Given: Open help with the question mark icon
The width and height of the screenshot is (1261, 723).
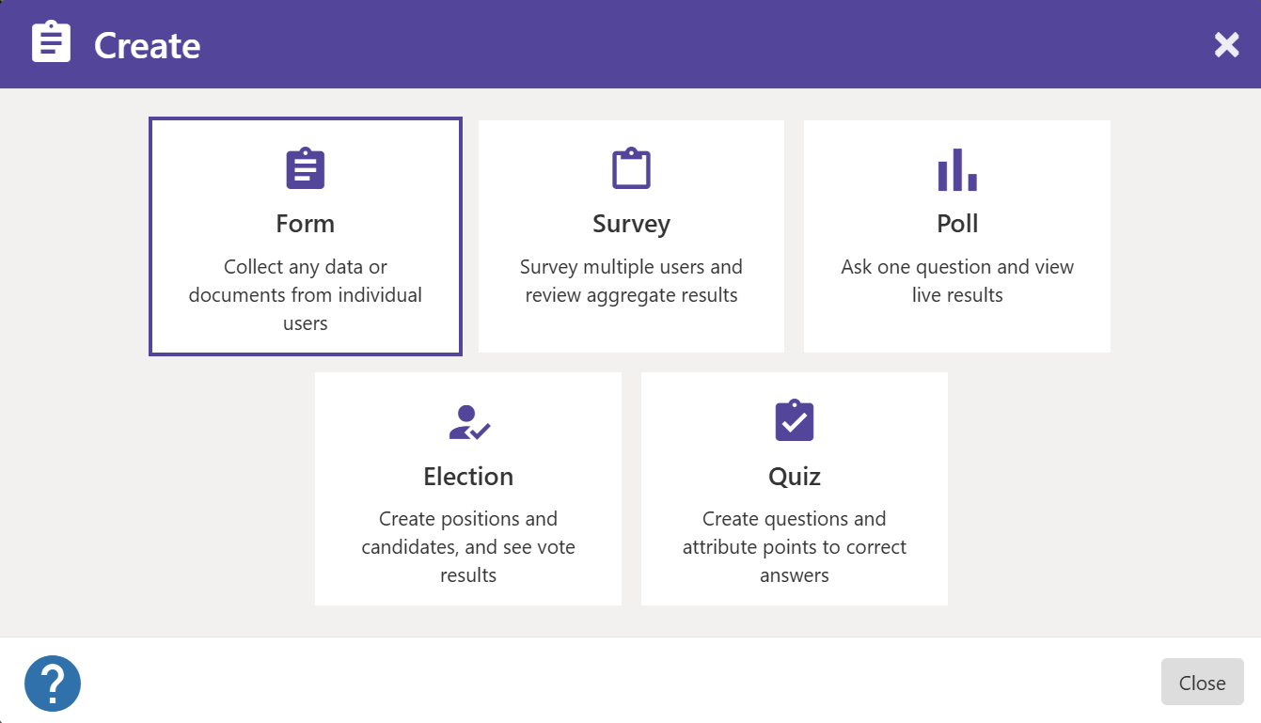Looking at the screenshot, I should point(53,684).
